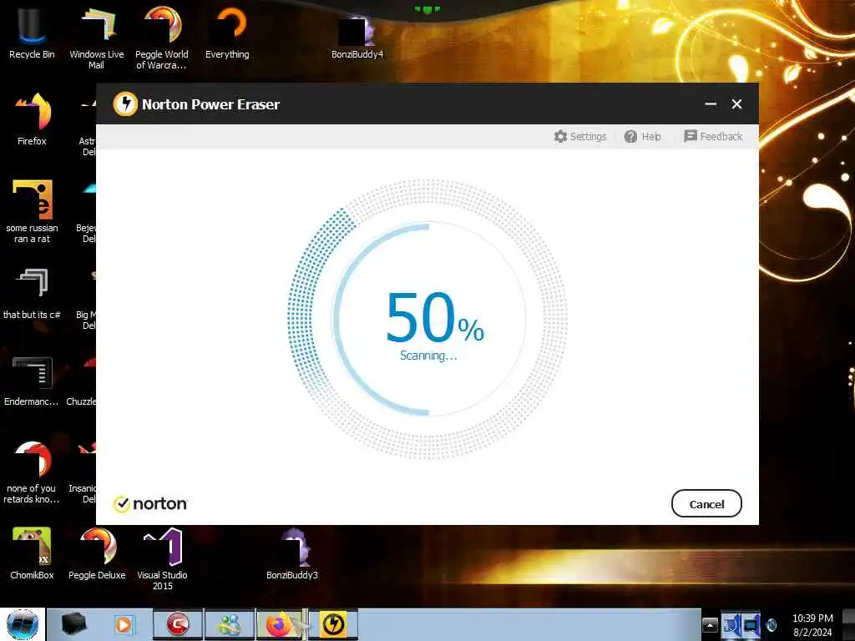Viewport: 855px width, 641px height.
Task: Minimize the Norton Power Eraser window
Action: [x=710, y=103]
